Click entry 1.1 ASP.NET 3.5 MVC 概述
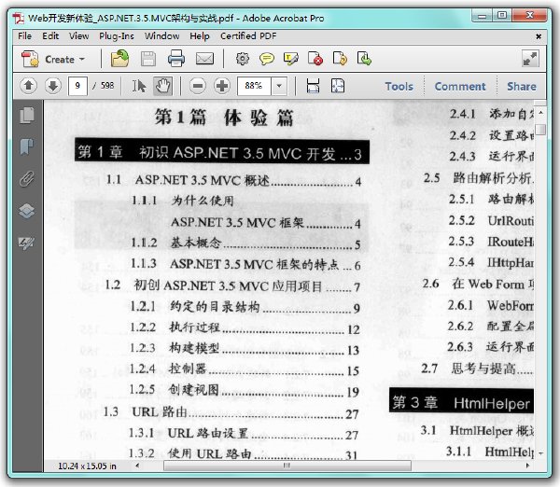The height and width of the screenshot is (487, 560). (x=233, y=181)
